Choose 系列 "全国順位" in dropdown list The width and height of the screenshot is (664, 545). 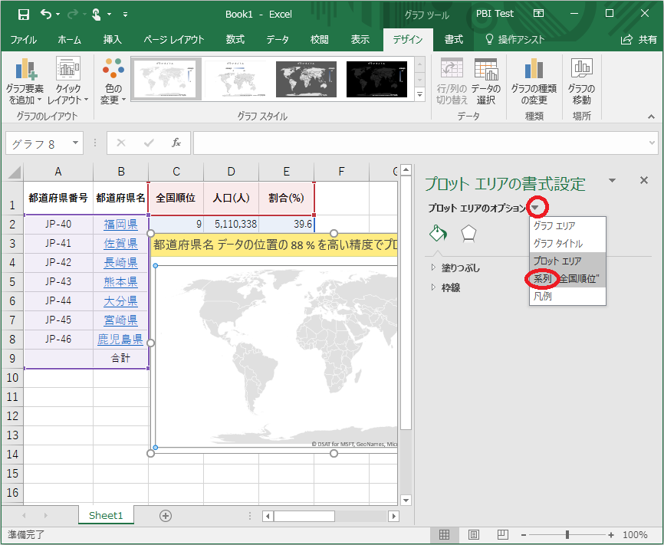[567, 279]
